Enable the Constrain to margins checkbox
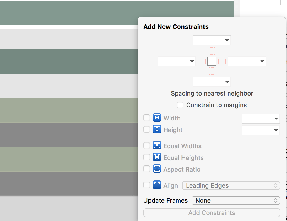The image size is (287, 221). click(x=180, y=105)
